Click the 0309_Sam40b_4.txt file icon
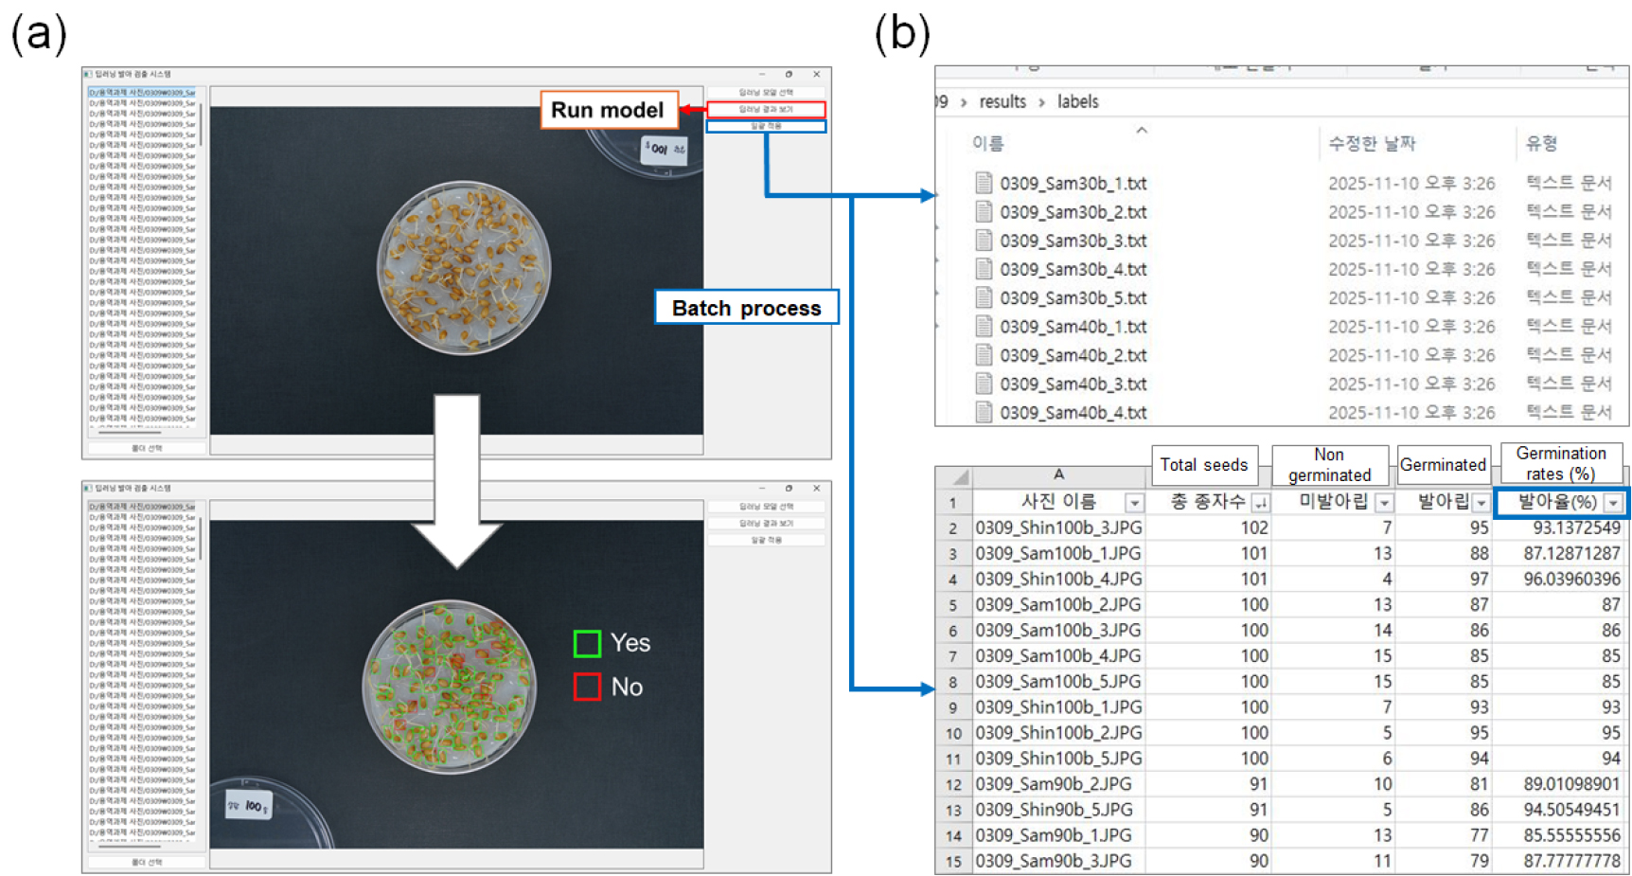The height and width of the screenshot is (876, 1632). pos(984,412)
